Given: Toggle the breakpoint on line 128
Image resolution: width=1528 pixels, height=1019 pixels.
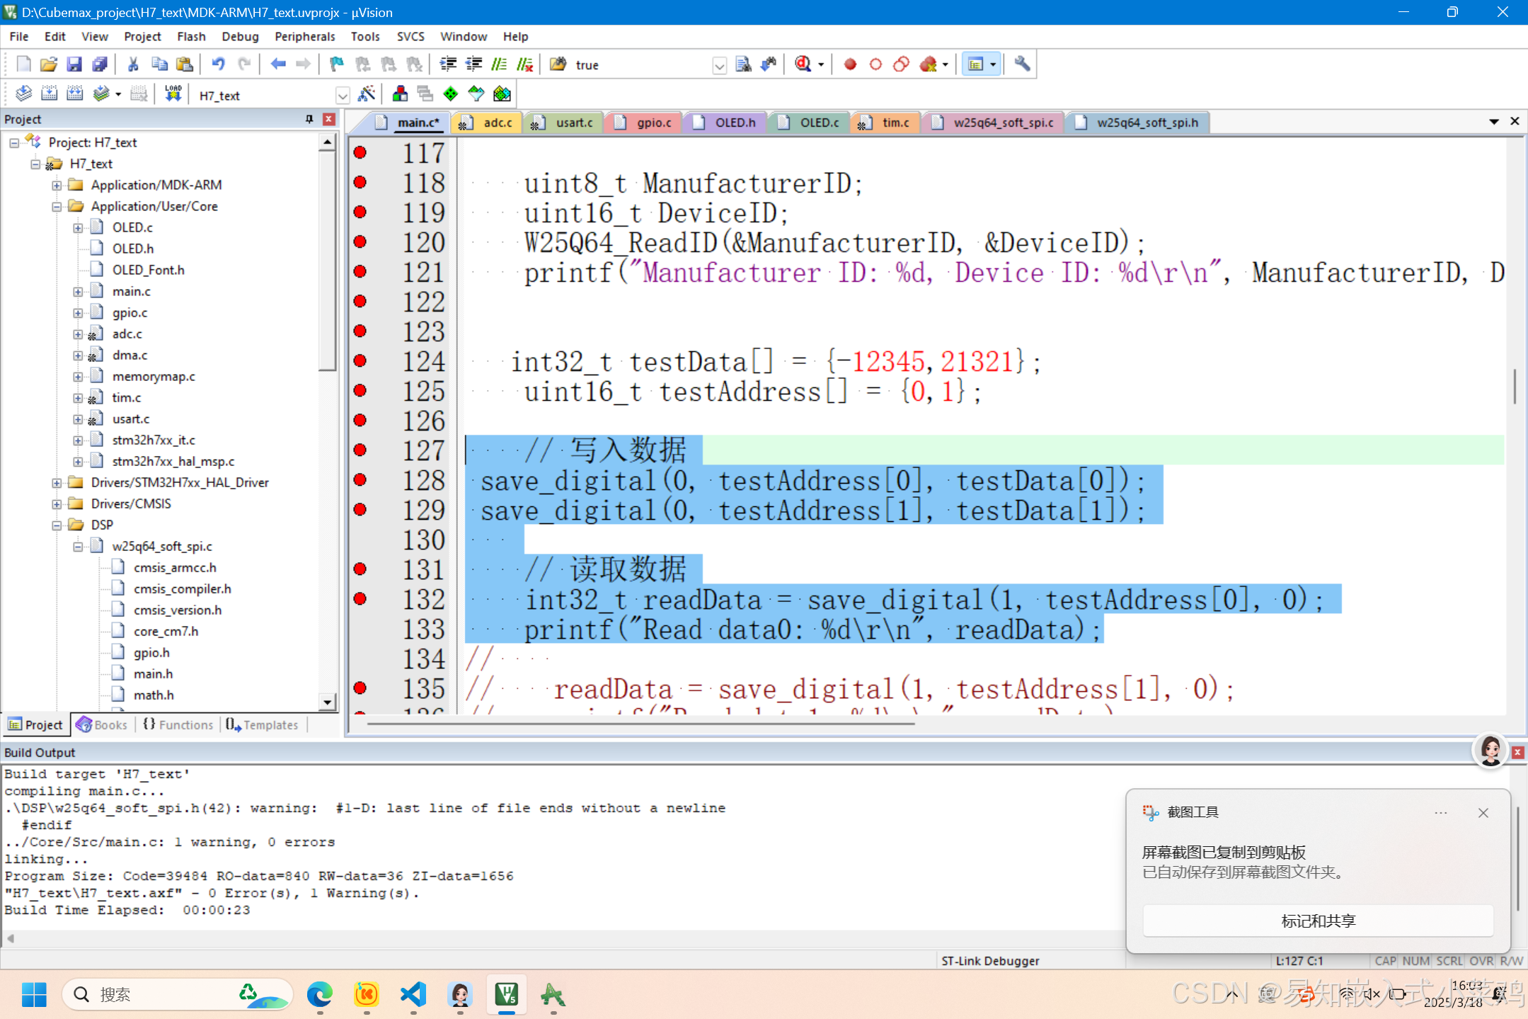Looking at the screenshot, I should pos(360,480).
